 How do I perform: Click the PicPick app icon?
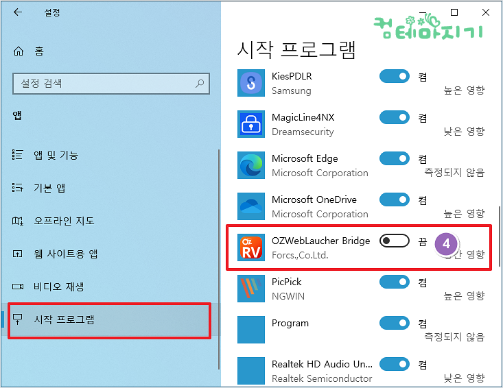[251, 289]
